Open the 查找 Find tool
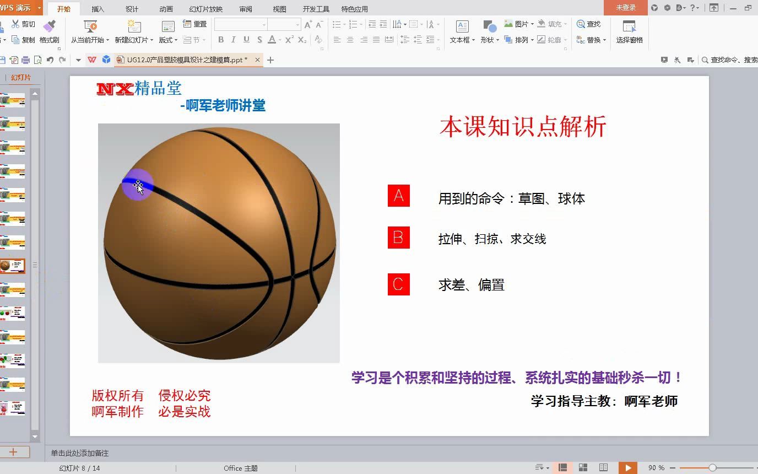The height and width of the screenshot is (474, 758). coord(590,24)
